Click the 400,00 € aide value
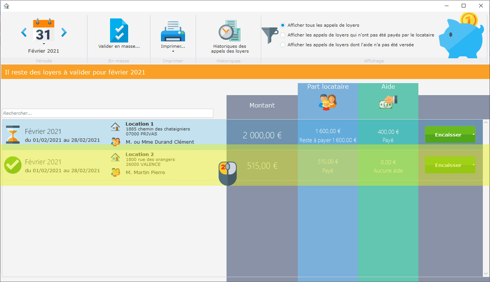 coord(388,132)
